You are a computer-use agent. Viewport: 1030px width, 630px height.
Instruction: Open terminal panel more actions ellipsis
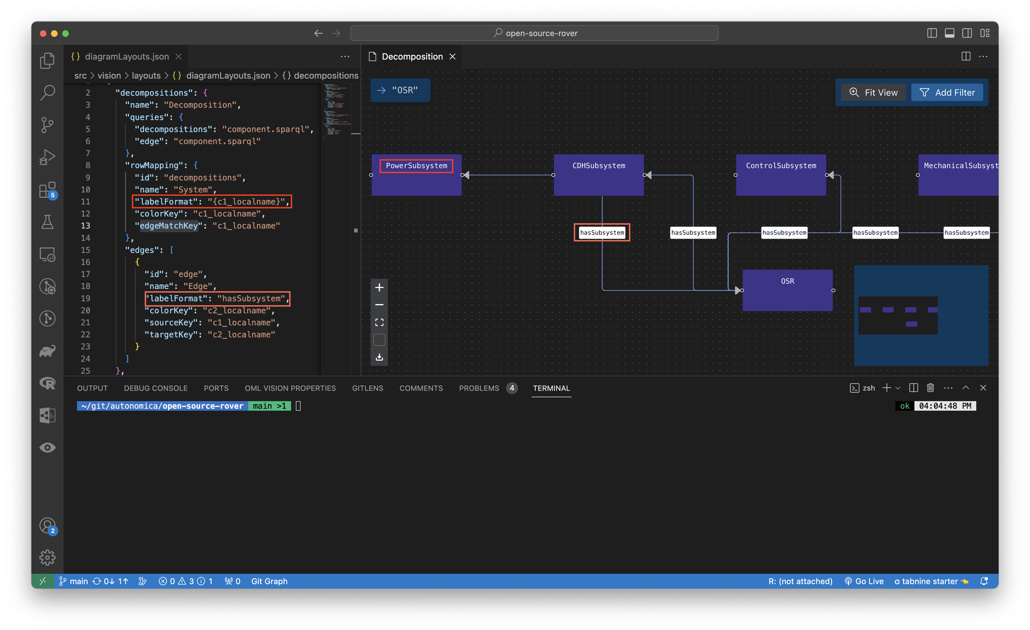[x=948, y=388]
